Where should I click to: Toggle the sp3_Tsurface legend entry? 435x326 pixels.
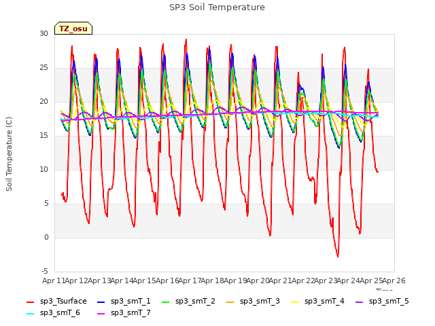pyautogui.click(x=56, y=302)
